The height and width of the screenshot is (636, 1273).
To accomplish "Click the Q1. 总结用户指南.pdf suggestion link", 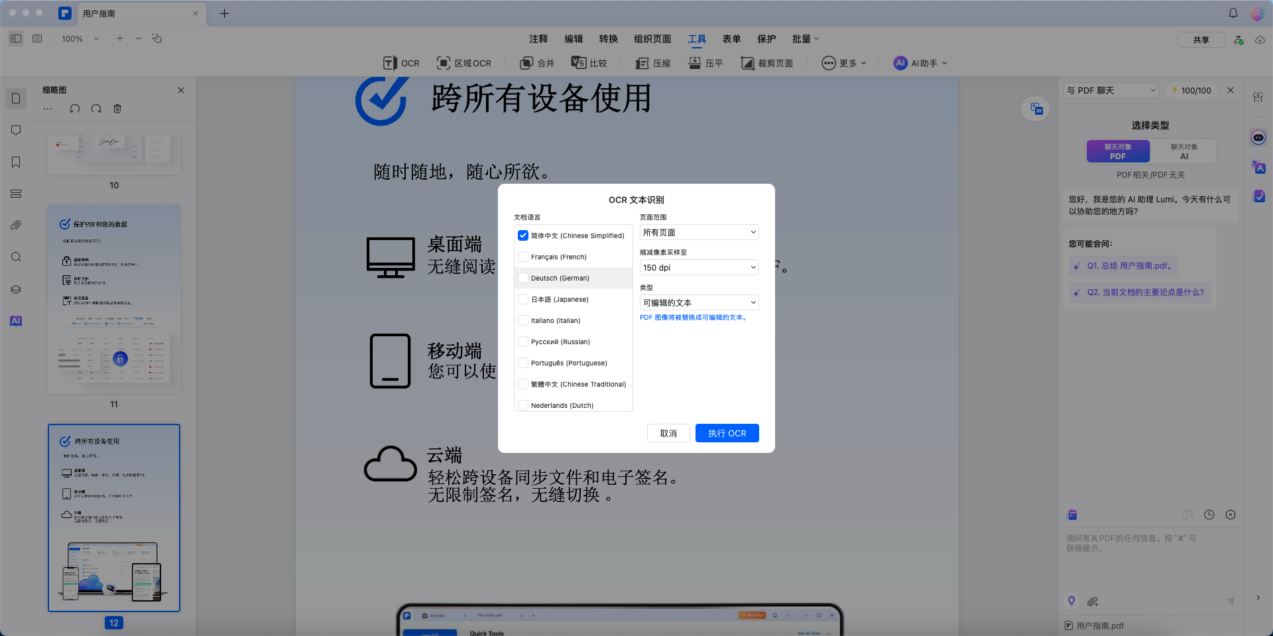I will (x=1123, y=266).
